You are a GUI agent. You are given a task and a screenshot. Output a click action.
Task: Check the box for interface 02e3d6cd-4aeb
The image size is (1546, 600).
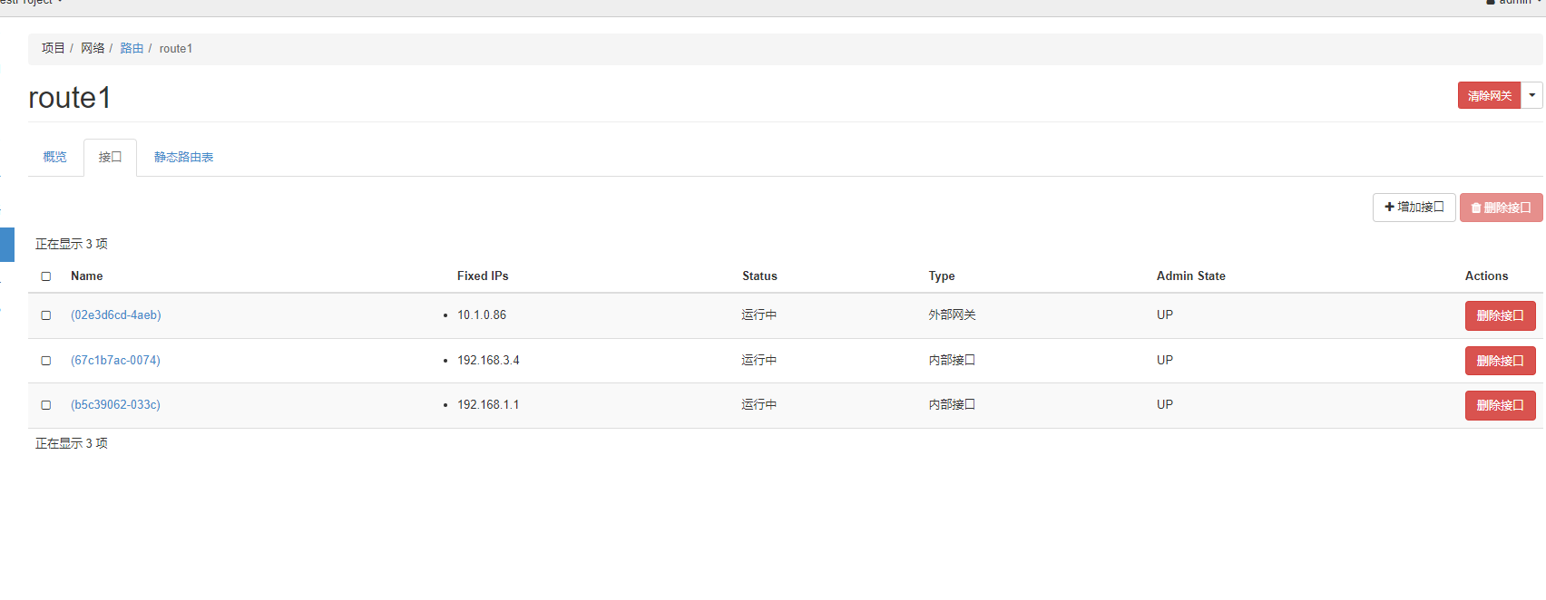click(46, 315)
